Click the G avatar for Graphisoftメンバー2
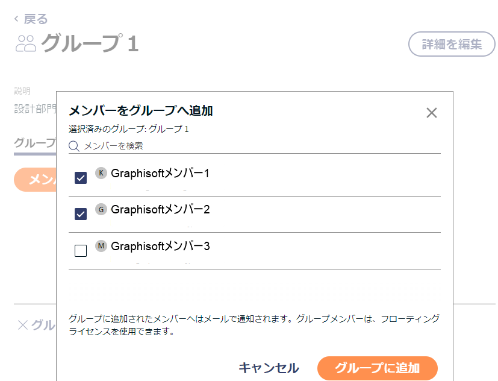Viewport: 498px width, 381px height. point(101,209)
